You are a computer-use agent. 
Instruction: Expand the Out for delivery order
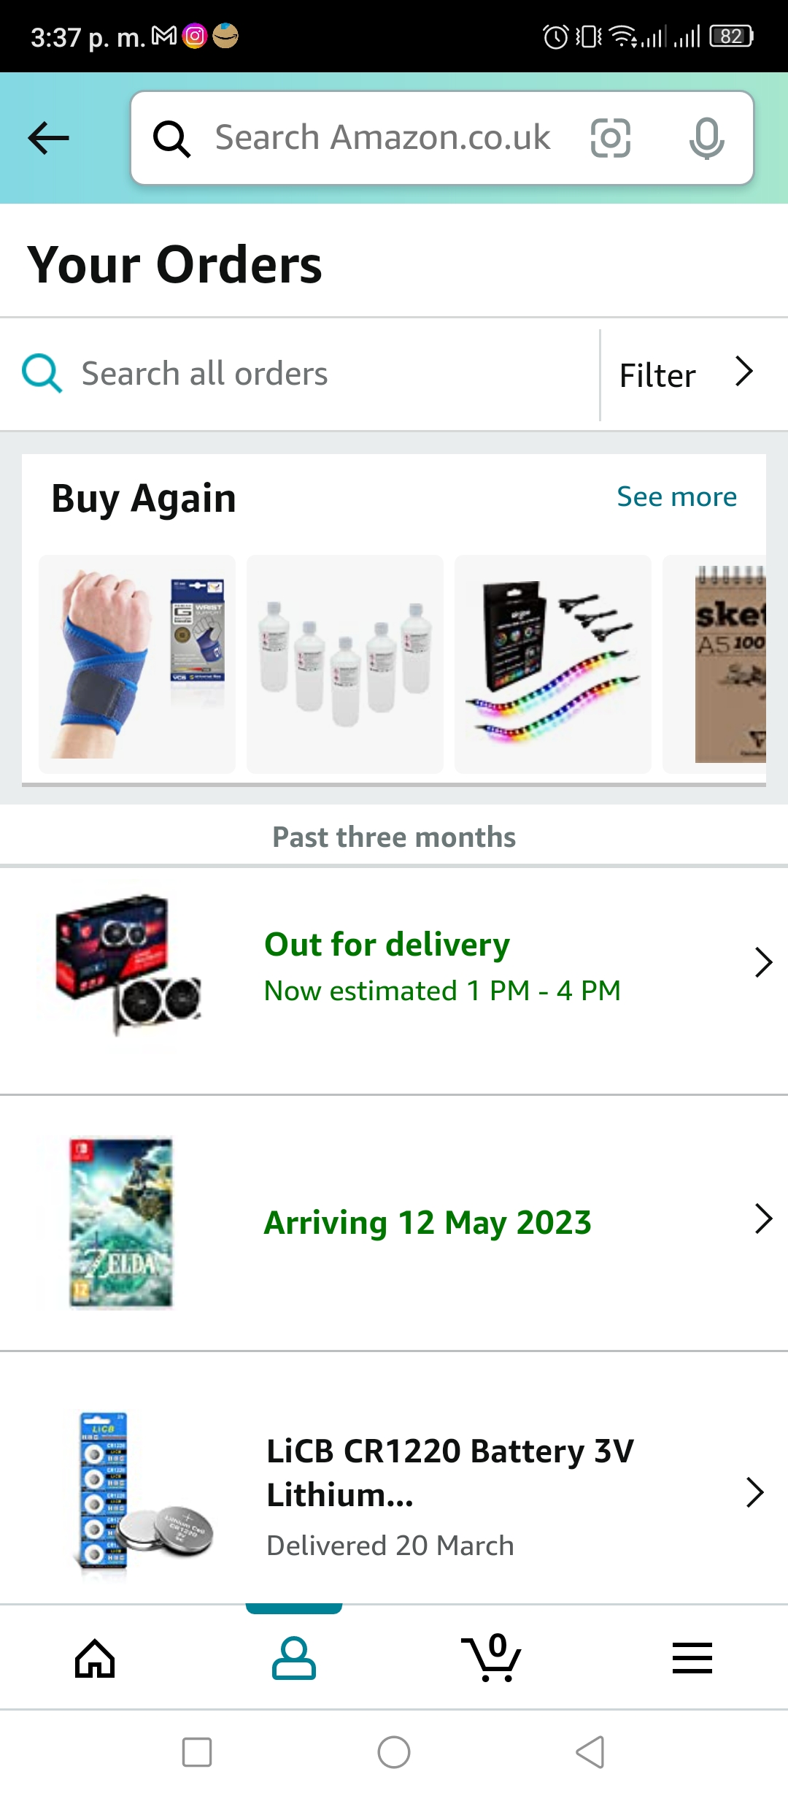coord(394,980)
